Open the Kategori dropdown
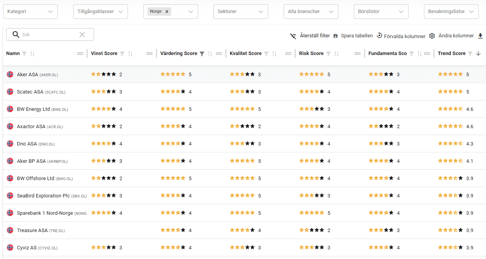 coord(30,12)
